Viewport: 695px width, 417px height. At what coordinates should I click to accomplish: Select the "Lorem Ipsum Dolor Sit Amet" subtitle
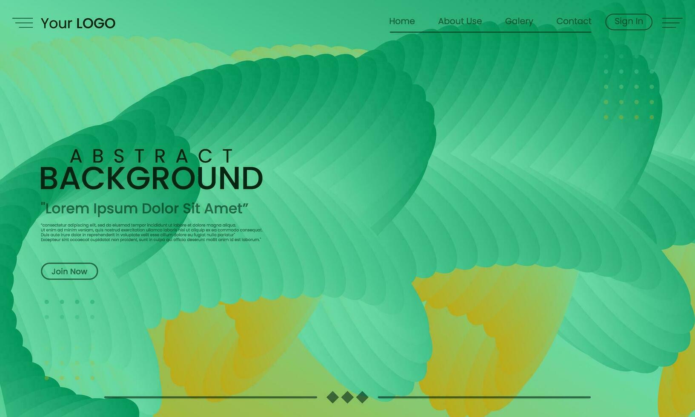(x=144, y=208)
